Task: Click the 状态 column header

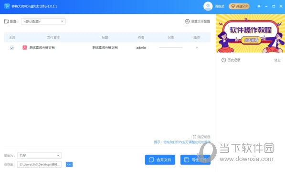Action: click(x=171, y=37)
